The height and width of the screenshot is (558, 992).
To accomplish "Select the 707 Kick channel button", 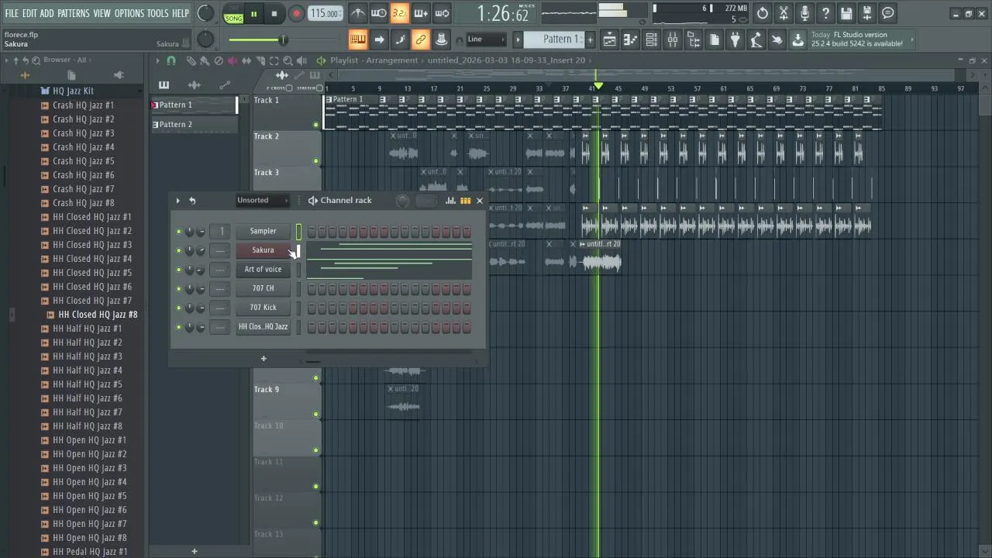I will 263,307.
